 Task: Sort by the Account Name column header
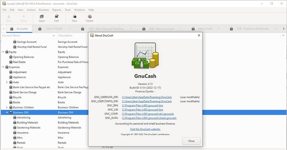pos(28,35)
